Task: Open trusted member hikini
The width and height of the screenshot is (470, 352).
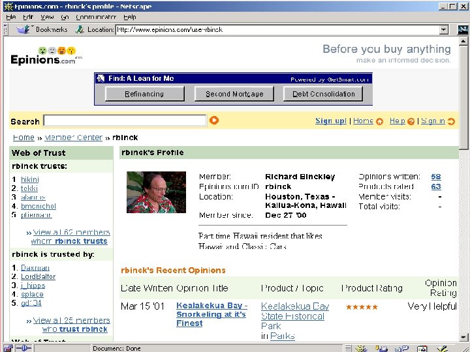Action: (29, 179)
